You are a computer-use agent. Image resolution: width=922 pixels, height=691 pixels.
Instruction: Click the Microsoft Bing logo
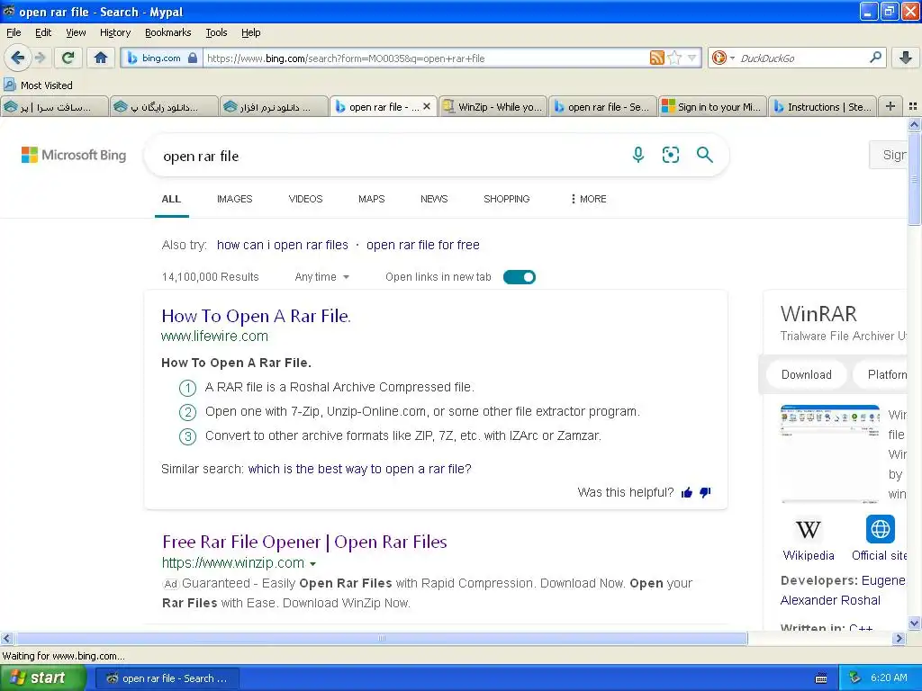pos(74,155)
